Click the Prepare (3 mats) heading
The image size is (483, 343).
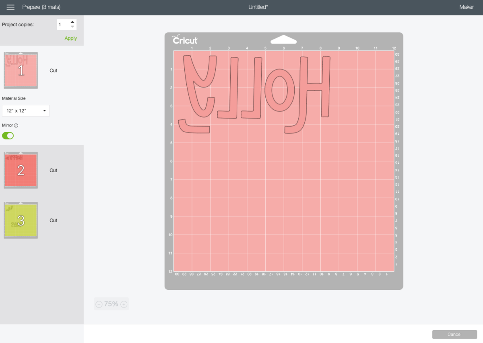41,7
